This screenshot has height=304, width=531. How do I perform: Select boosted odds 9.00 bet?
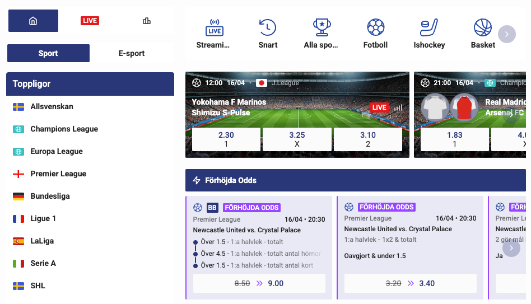259,283
